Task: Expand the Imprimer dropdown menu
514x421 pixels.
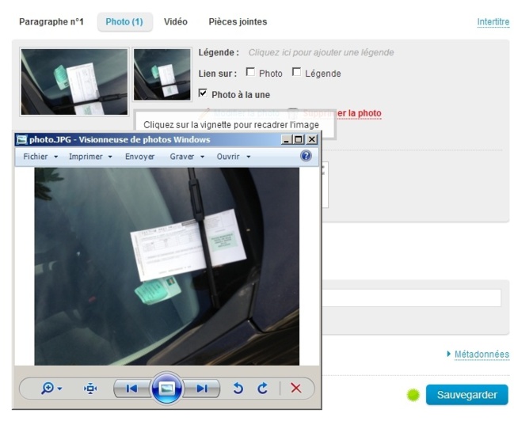Action: pos(90,157)
